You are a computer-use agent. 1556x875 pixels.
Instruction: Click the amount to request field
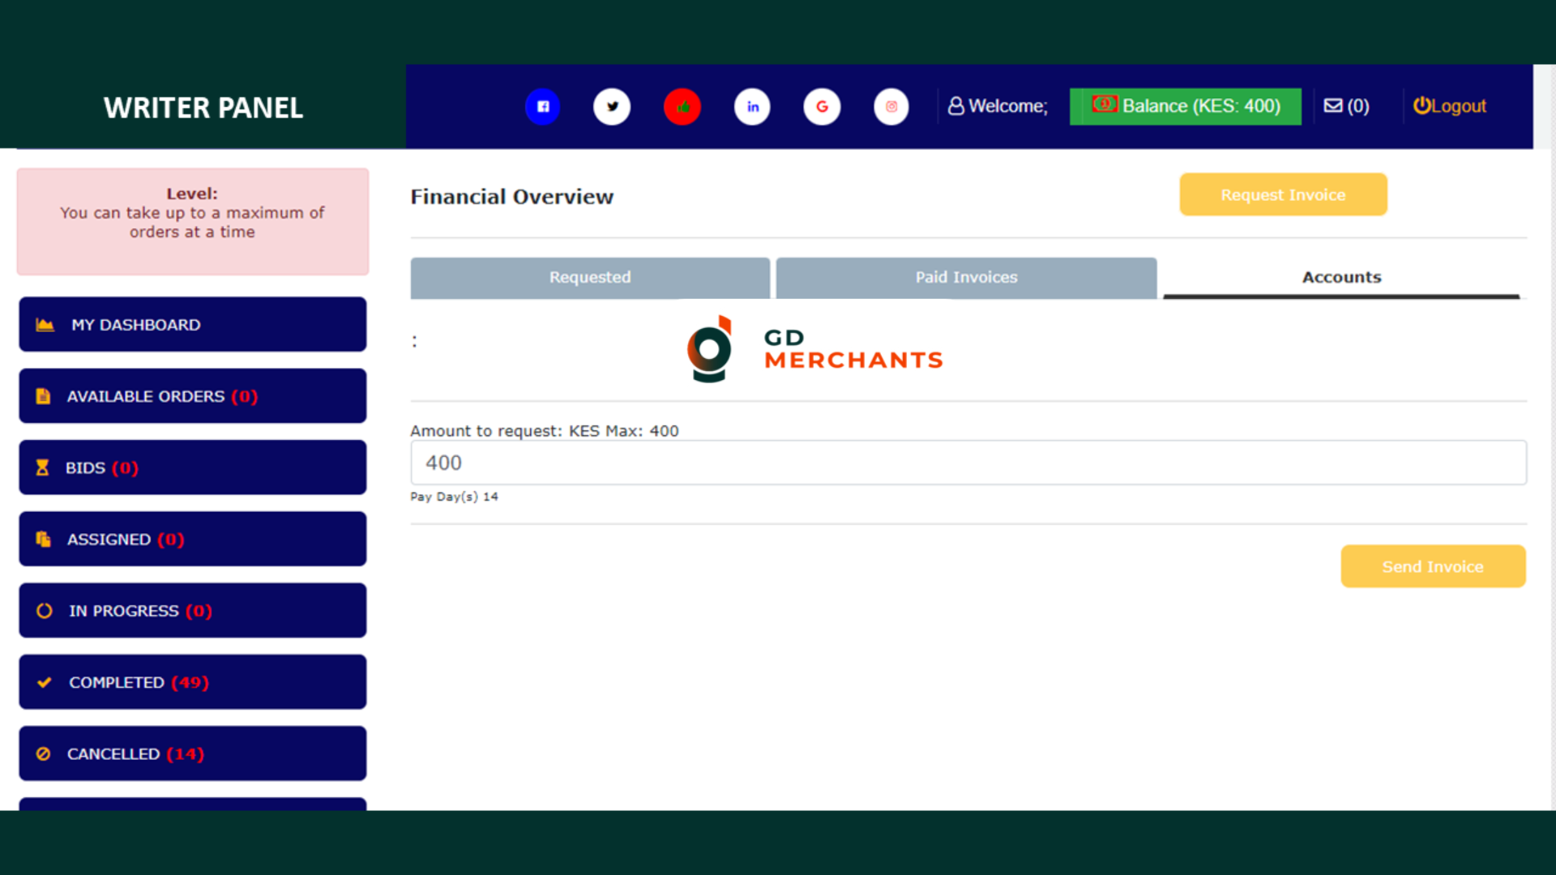968,463
